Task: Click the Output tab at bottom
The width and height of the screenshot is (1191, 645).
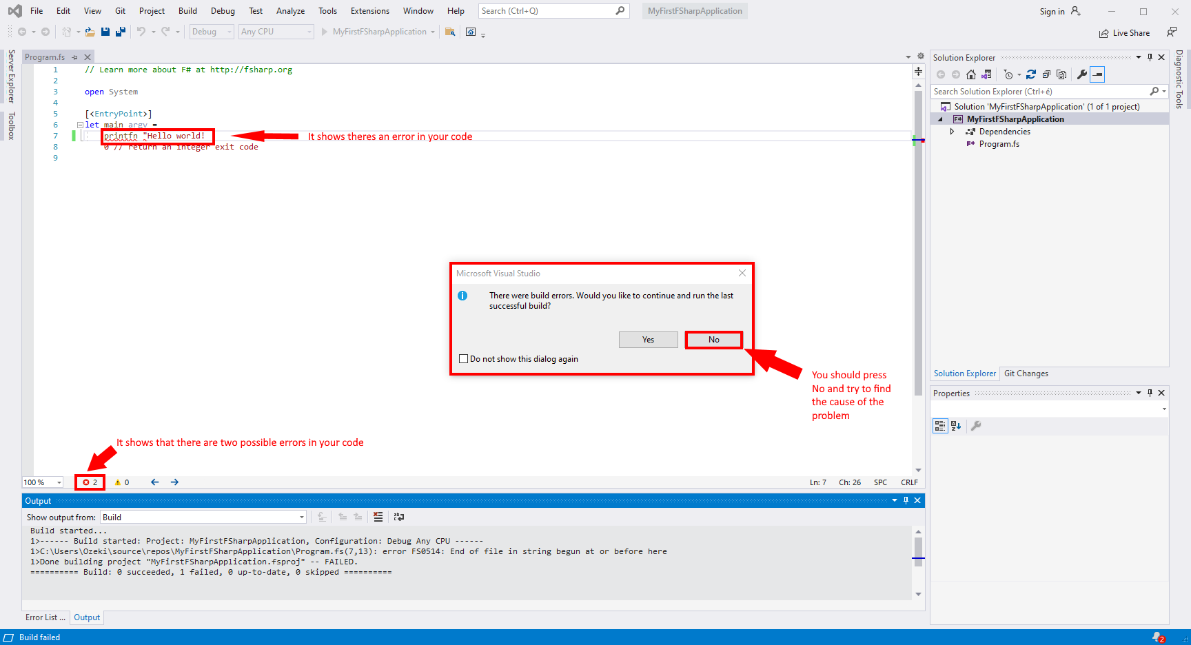Action: tap(87, 617)
